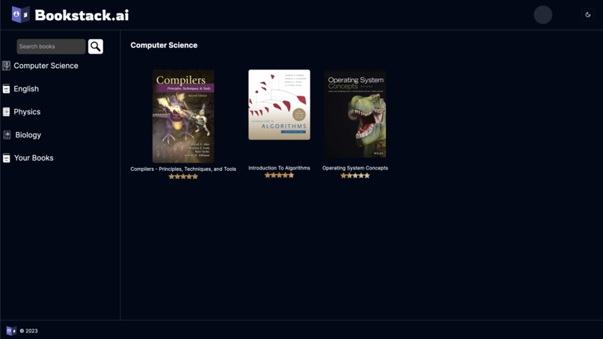Viewport: 603px width, 339px height.
Task: Select the Biology category label
Action: tap(28, 134)
